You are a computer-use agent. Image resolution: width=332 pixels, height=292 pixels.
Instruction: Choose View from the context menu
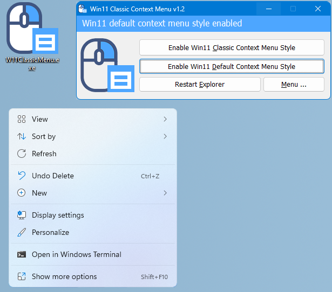pos(93,119)
